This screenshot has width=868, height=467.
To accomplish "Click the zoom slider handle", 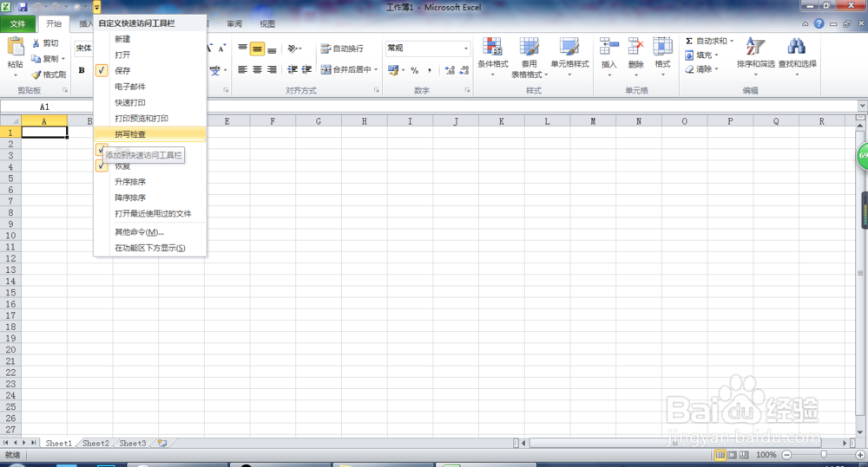I will coord(823,455).
